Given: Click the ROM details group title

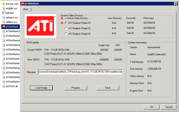Looking at the screenshot, I should (33, 43).
